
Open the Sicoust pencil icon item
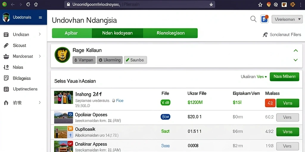tap(6, 45)
